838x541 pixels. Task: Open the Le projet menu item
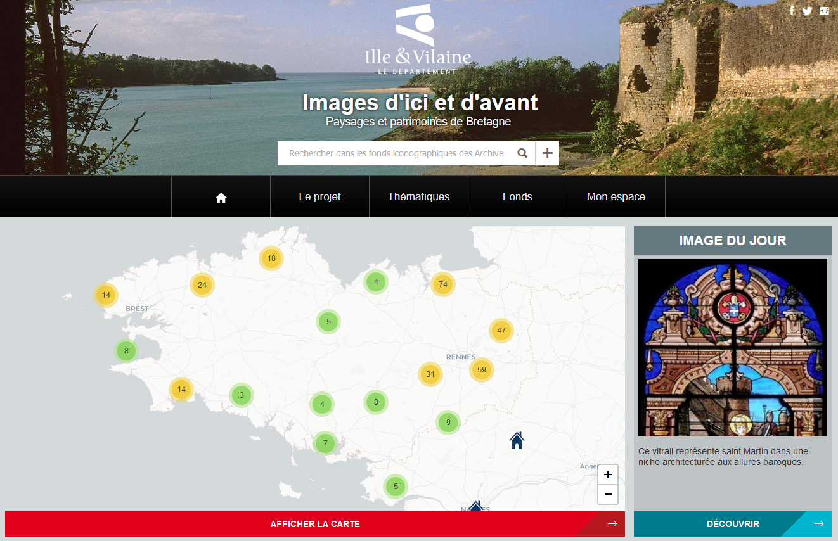[319, 197]
